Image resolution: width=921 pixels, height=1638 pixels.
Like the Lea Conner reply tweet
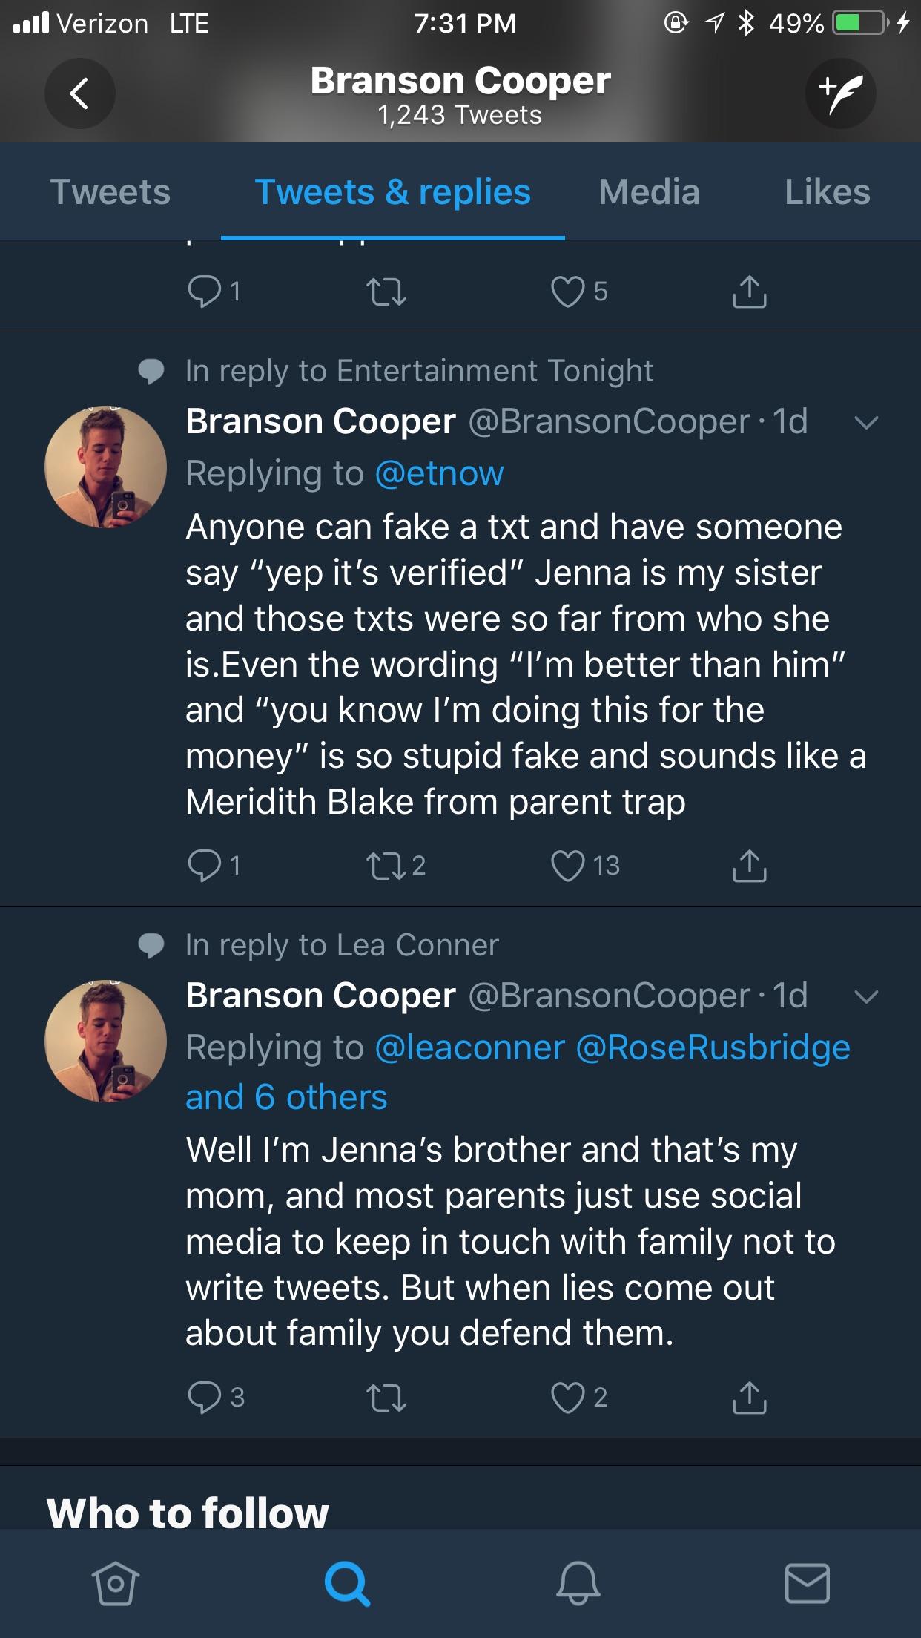568,1398
